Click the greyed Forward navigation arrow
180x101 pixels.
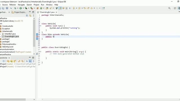[x=97, y=8]
